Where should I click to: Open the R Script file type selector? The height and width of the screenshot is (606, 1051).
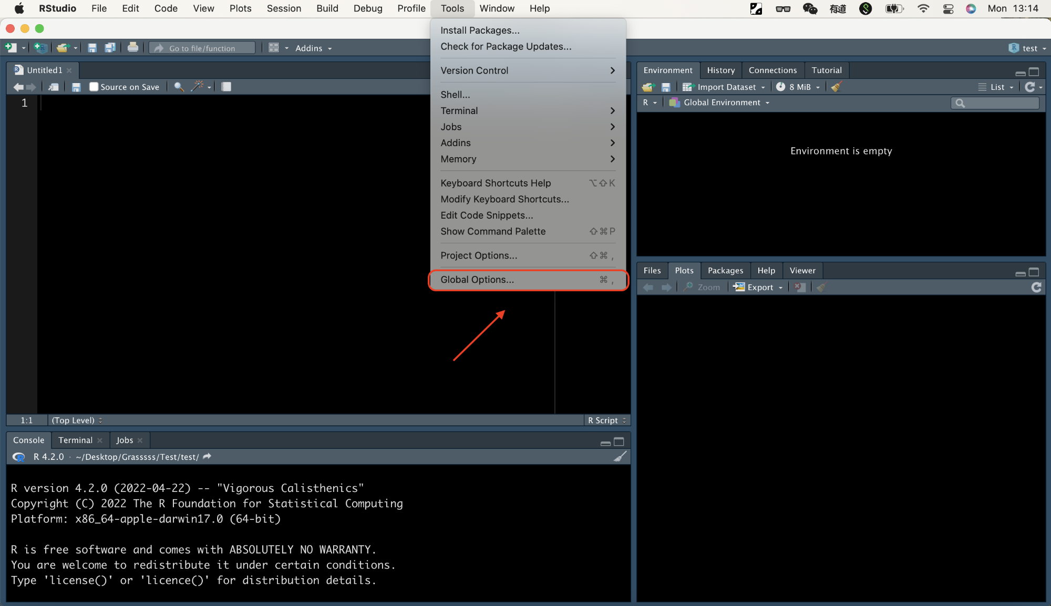point(607,420)
